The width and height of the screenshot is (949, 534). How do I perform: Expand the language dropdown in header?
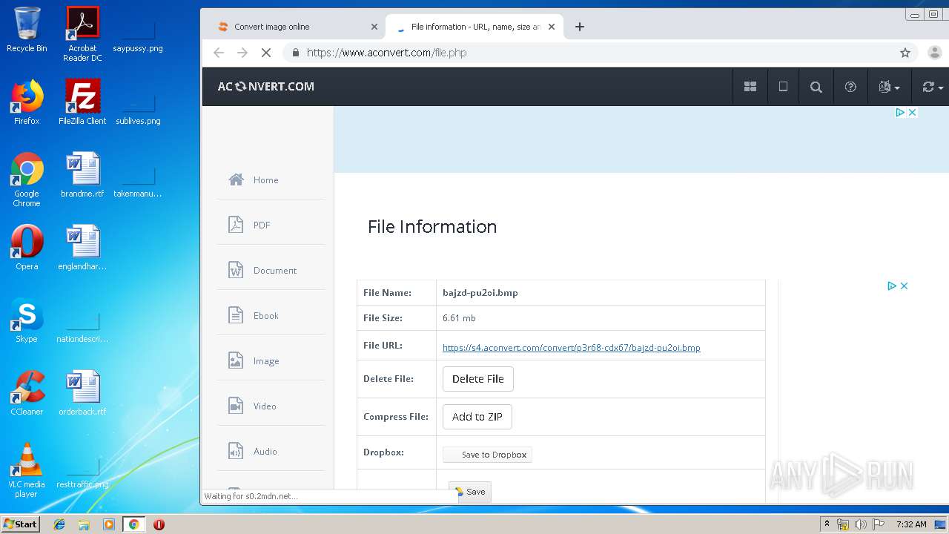click(889, 87)
